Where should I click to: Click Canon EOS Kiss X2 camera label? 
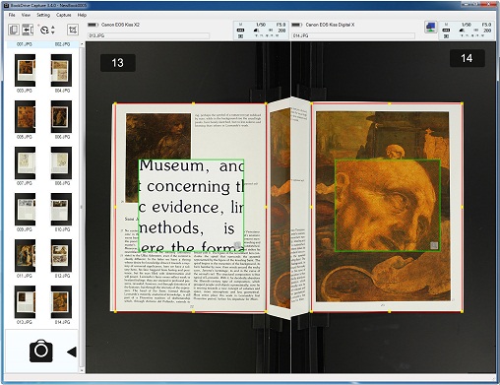tap(120, 25)
